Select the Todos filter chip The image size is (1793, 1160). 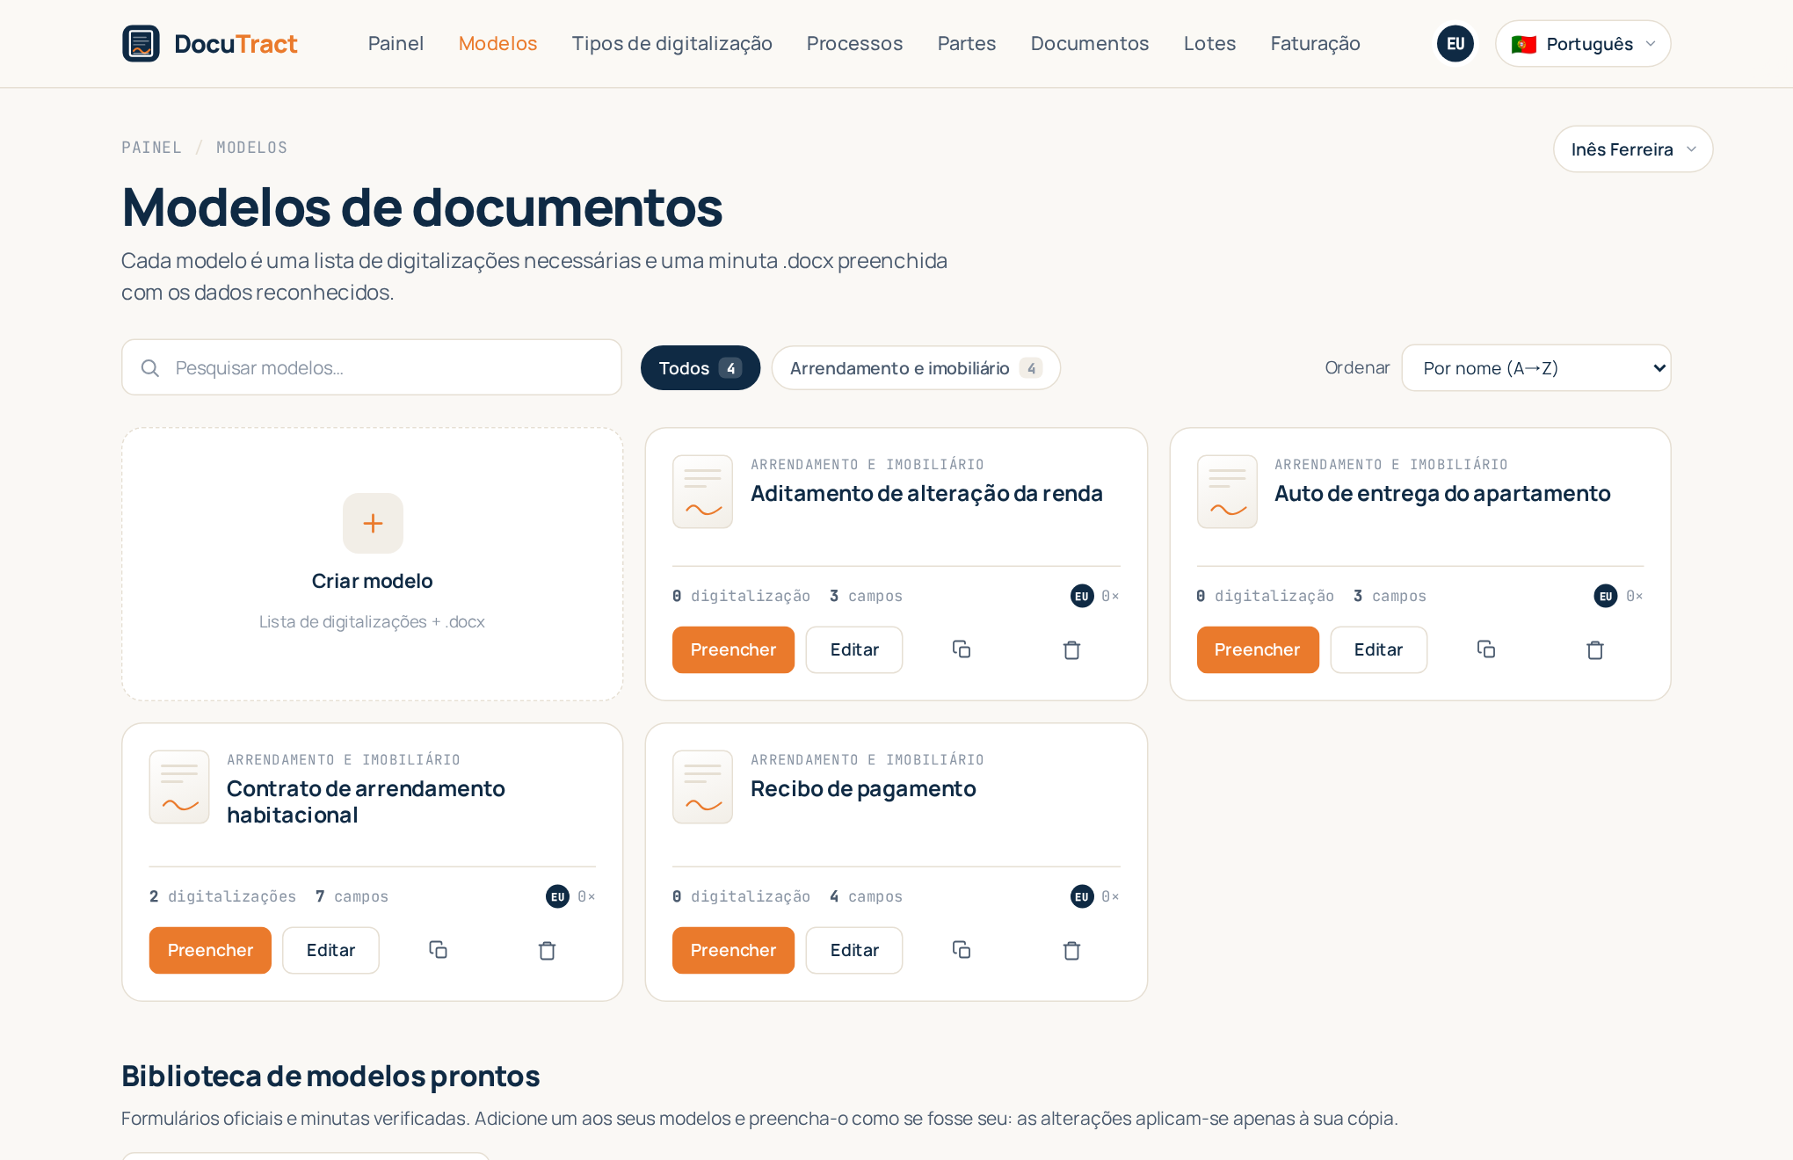coord(701,367)
